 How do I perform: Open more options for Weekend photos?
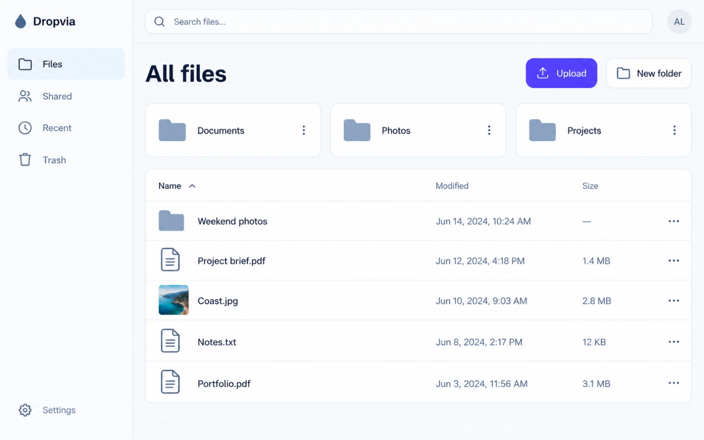tap(674, 221)
